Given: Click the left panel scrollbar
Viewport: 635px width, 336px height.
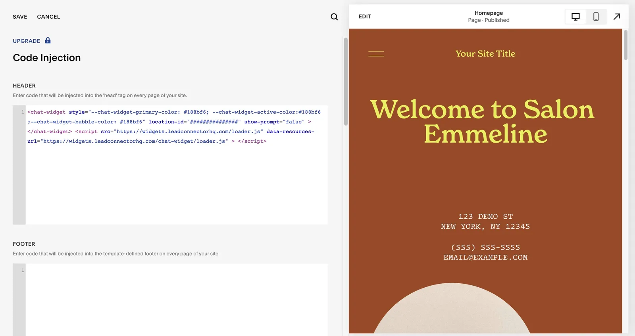Looking at the screenshot, I should click(346, 82).
